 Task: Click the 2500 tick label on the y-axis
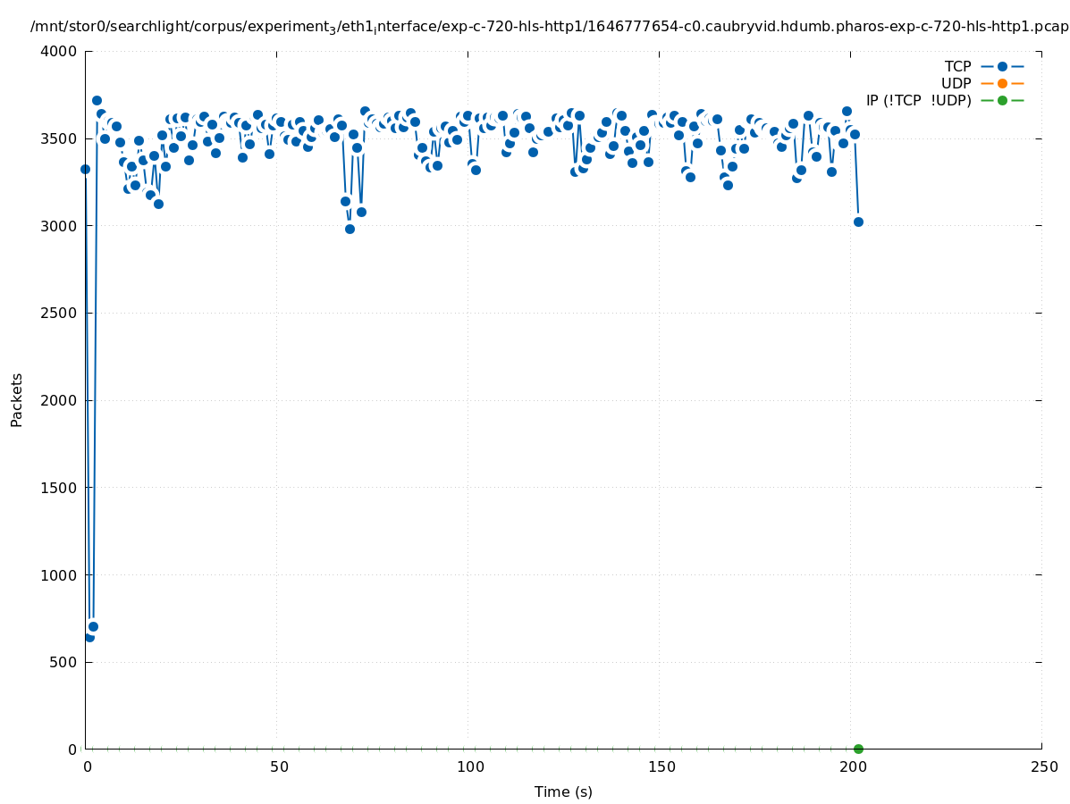click(x=61, y=313)
